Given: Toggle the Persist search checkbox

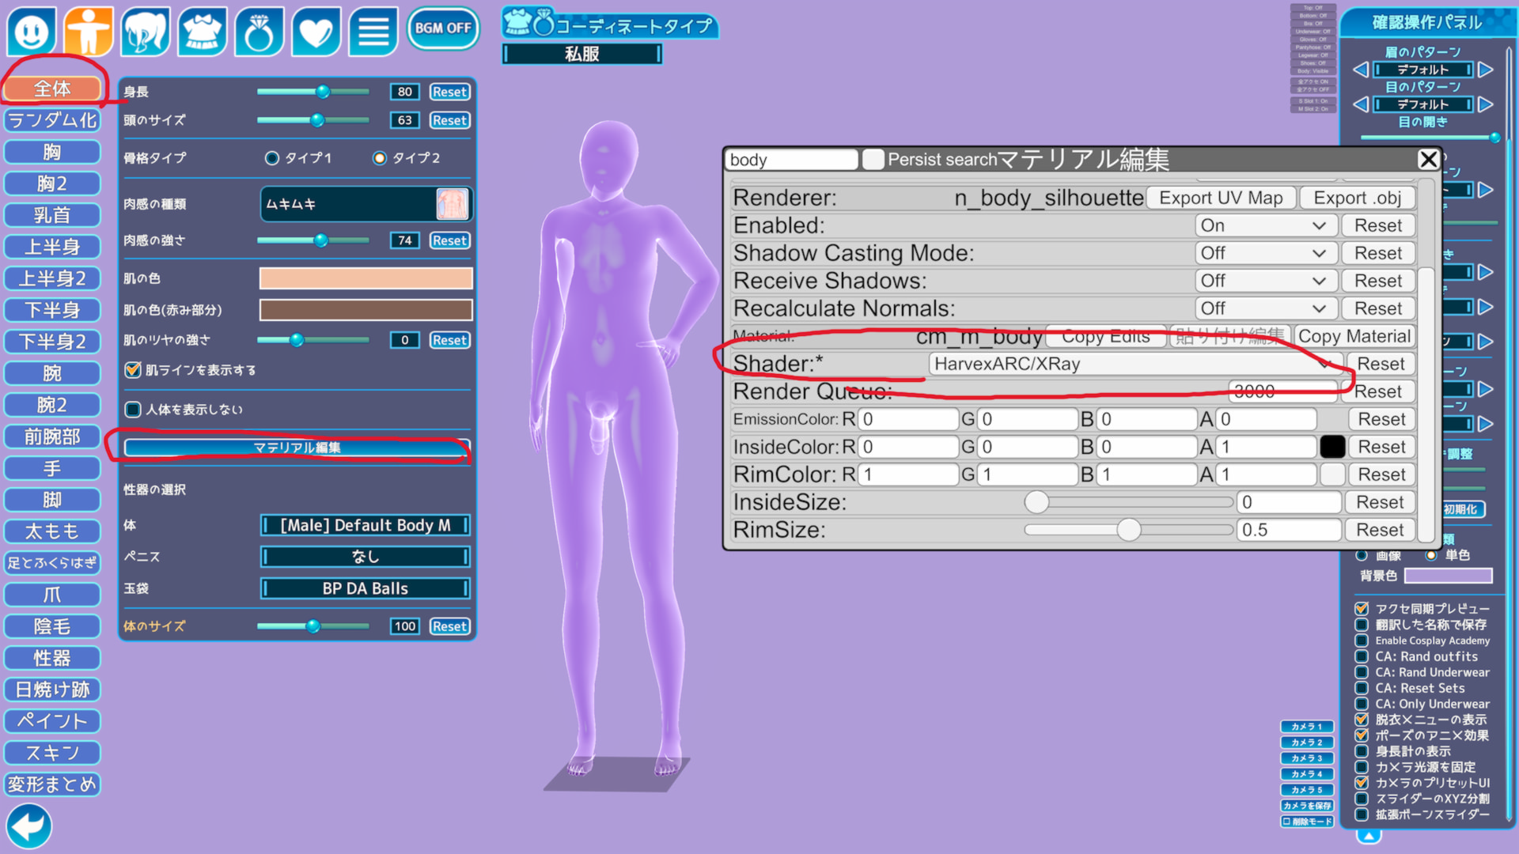Looking at the screenshot, I should (873, 160).
